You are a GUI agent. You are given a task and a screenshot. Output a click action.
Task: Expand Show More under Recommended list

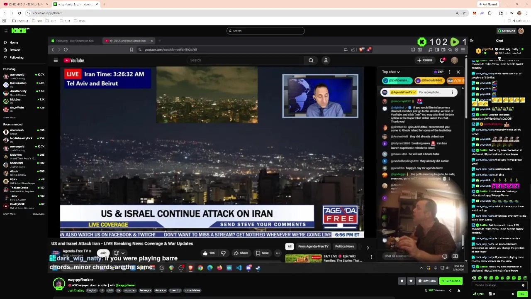pos(9,214)
